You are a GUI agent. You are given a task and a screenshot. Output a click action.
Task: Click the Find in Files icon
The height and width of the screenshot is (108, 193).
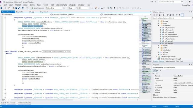coord(96,8)
